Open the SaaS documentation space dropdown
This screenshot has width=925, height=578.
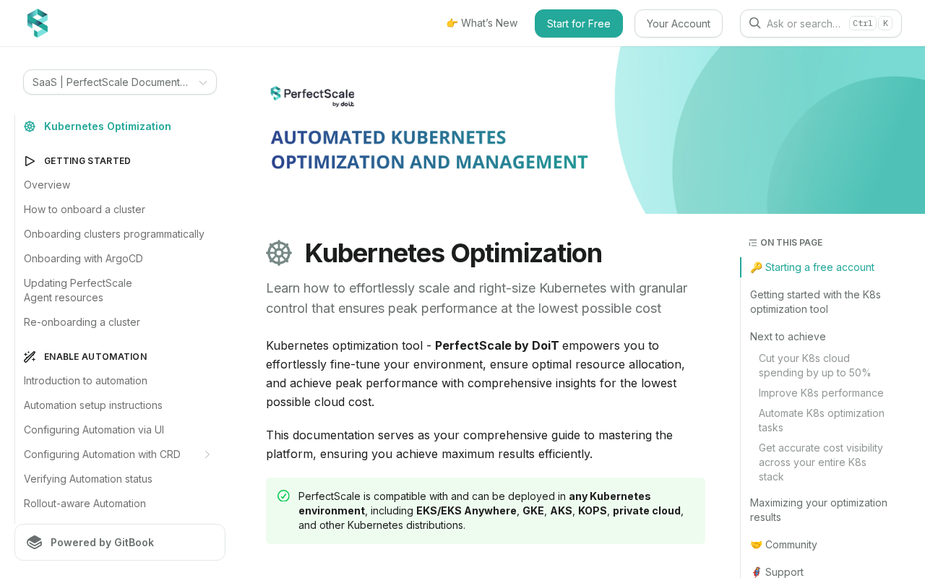coord(120,82)
